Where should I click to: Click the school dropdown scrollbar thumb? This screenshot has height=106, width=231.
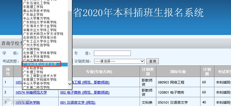(70, 46)
